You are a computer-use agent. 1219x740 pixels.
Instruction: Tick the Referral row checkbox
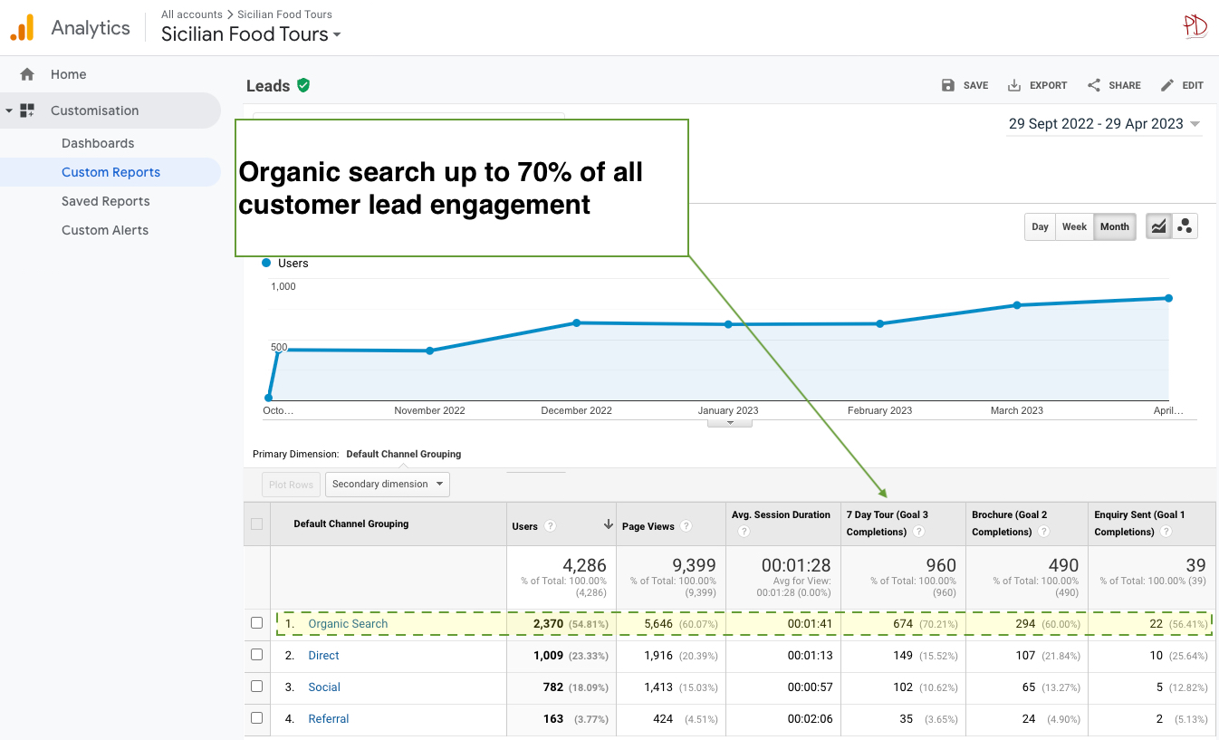[x=257, y=718]
